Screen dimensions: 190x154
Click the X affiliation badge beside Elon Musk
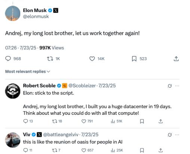click(x=56, y=10)
